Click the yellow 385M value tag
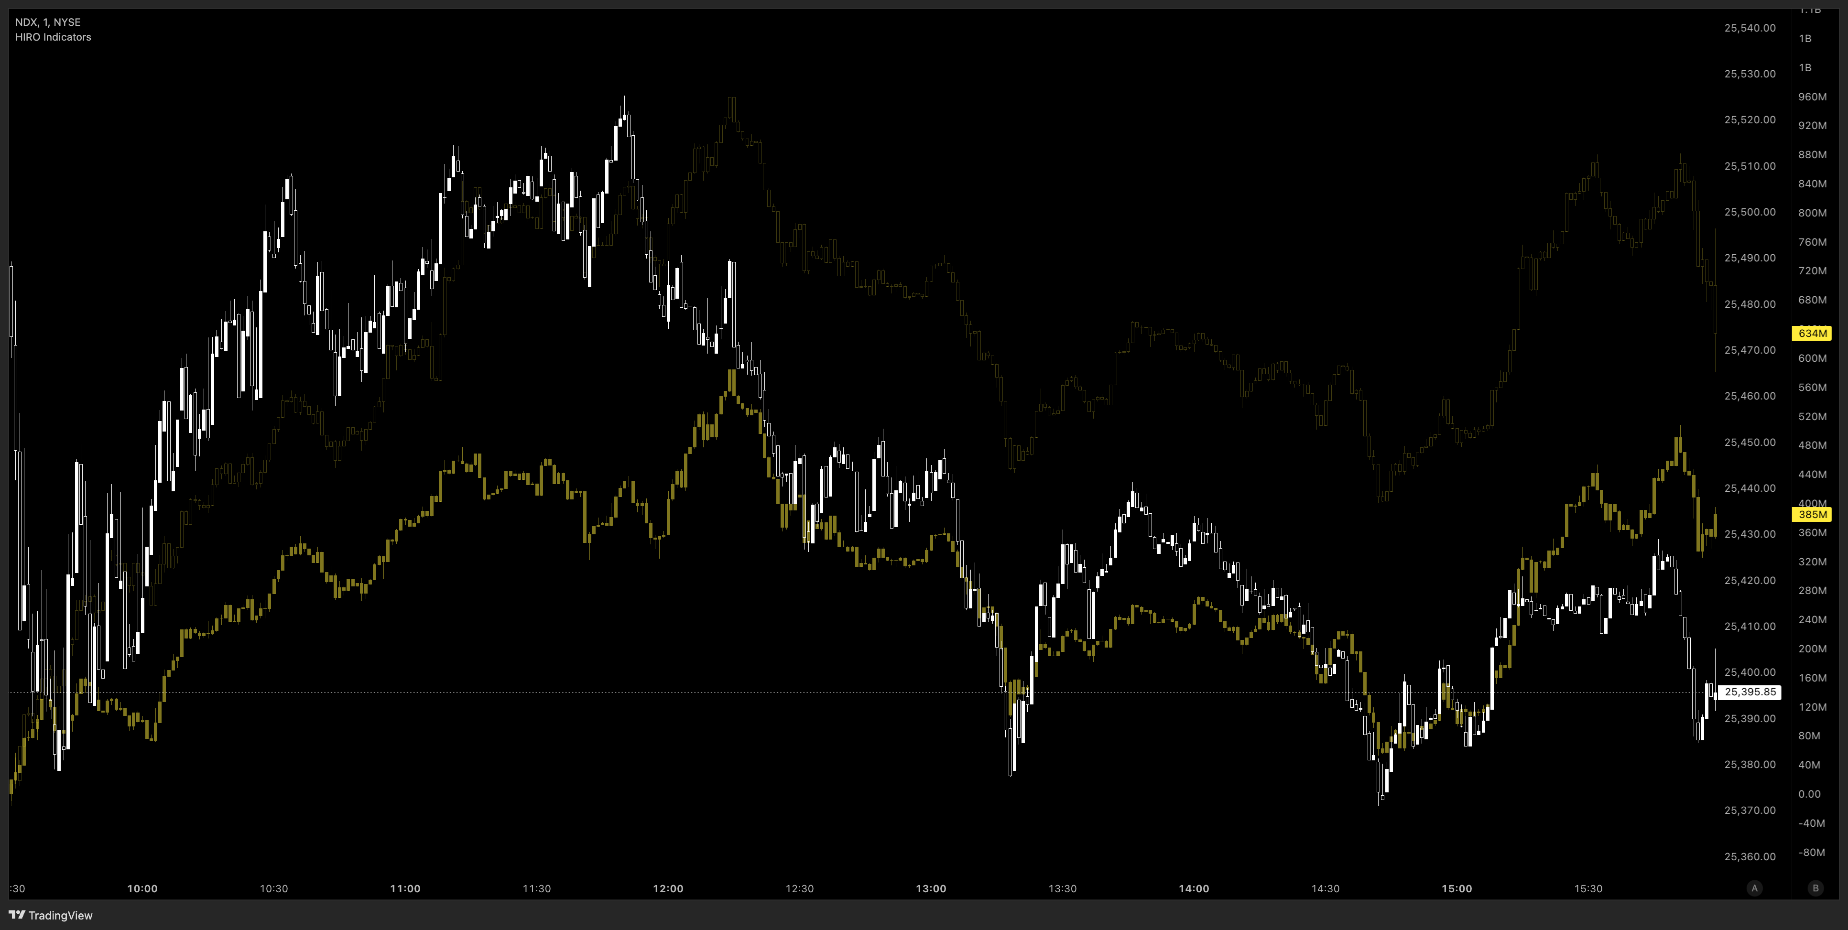Image resolution: width=1848 pixels, height=930 pixels. pos(1812,514)
